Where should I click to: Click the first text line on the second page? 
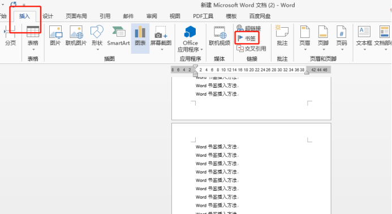(x=217, y=147)
